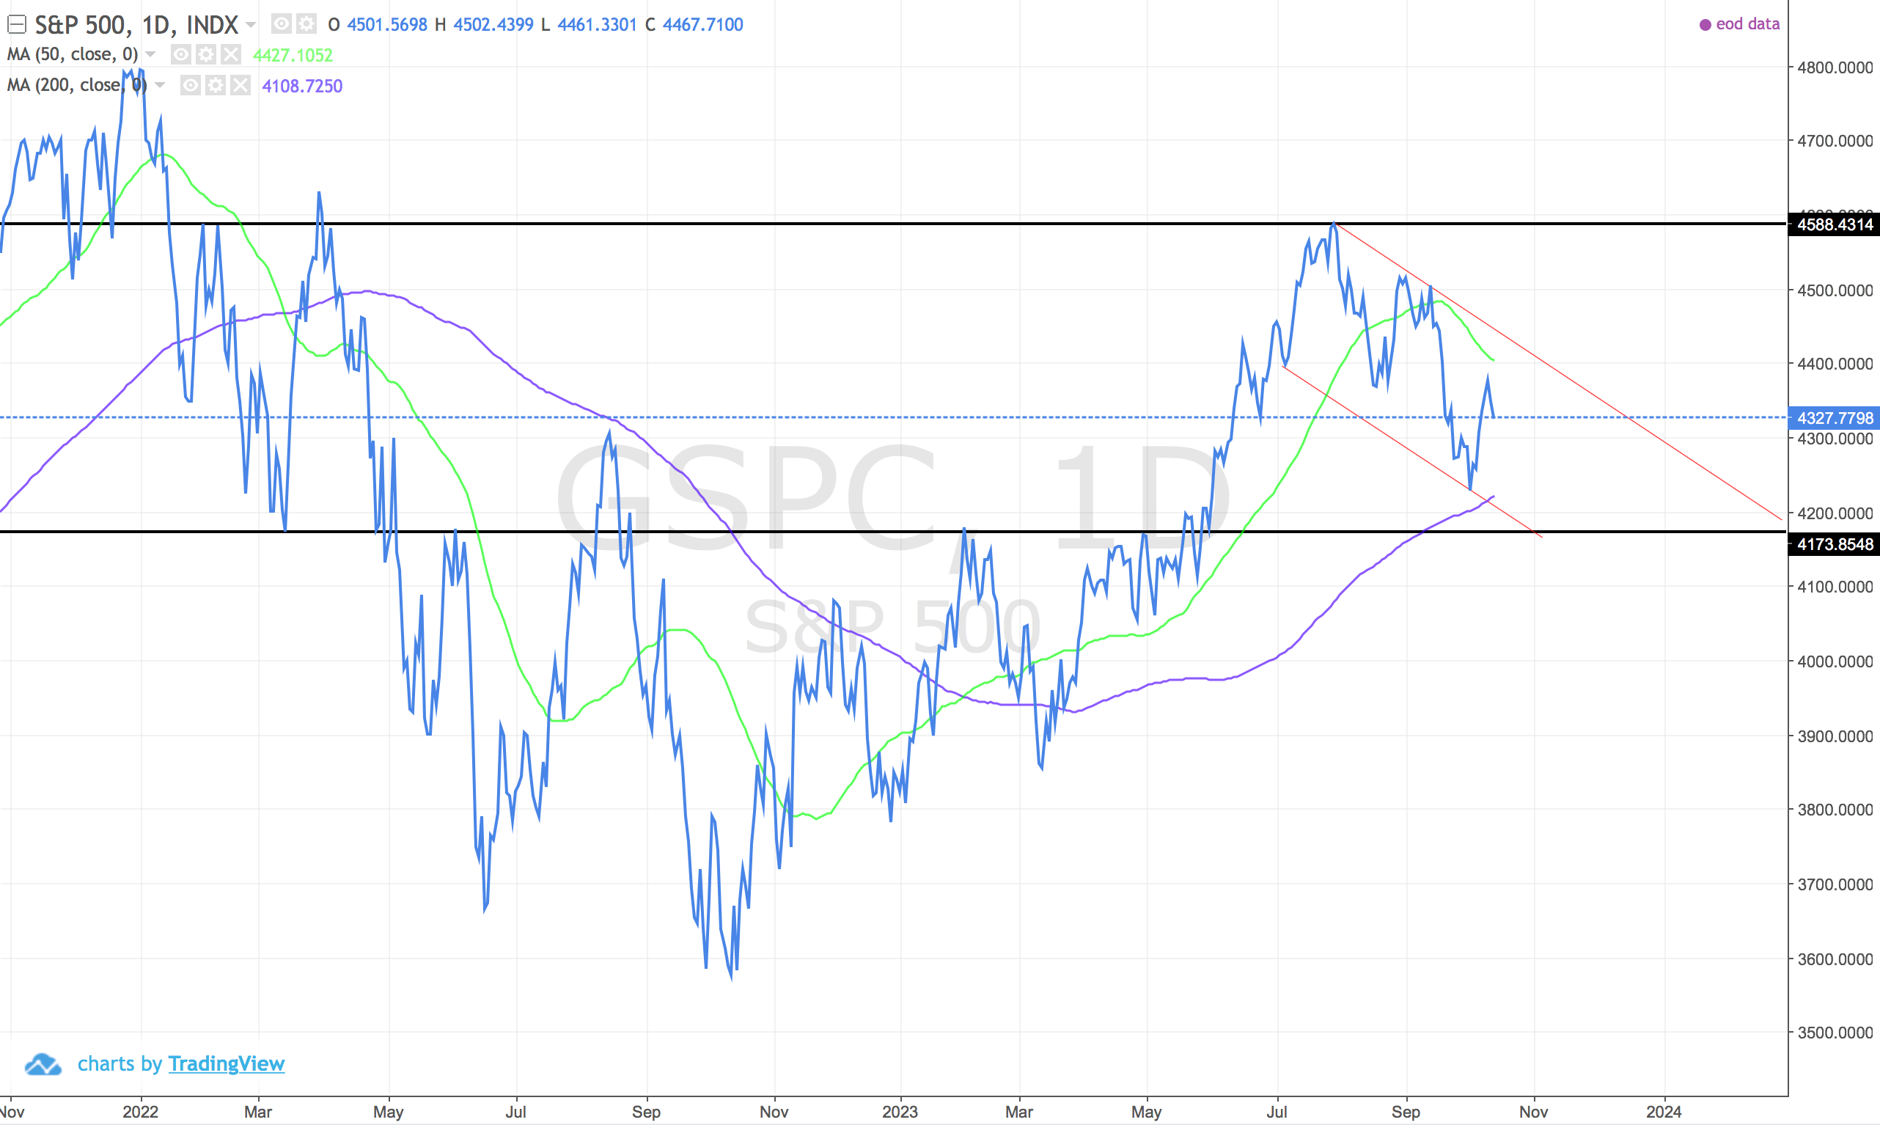Remove the MA 50 indicator
1880x1125 pixels.
coord(230,54)
